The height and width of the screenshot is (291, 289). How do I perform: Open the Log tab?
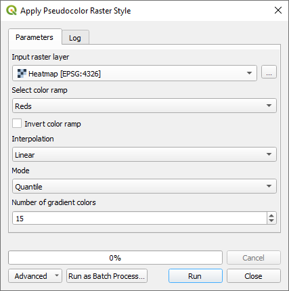coord(75,38)
